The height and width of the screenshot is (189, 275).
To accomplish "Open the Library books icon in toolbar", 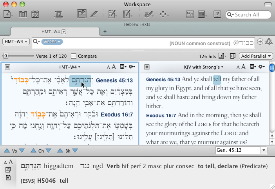I will coord(23,15).
